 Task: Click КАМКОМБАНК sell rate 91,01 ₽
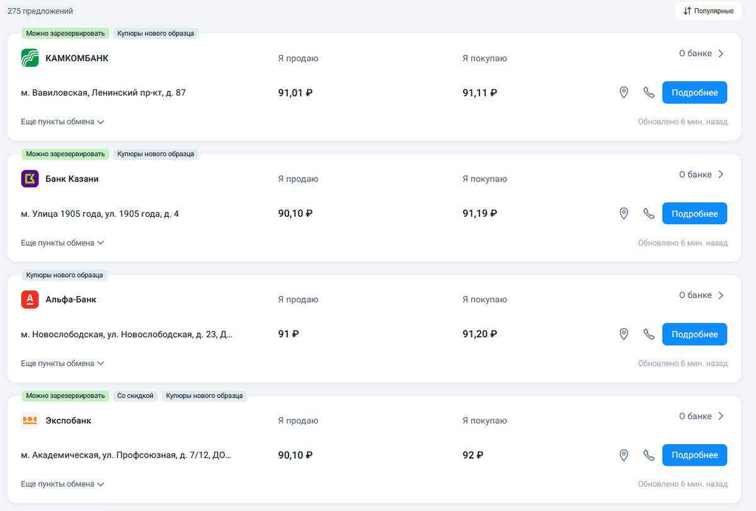click(295, 93)
